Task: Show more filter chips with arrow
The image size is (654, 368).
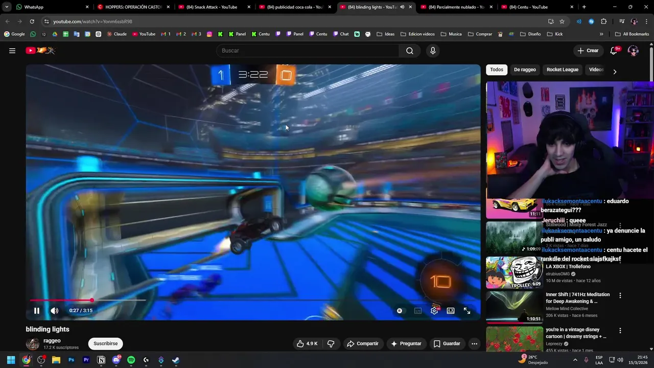Action: [615, 72]
